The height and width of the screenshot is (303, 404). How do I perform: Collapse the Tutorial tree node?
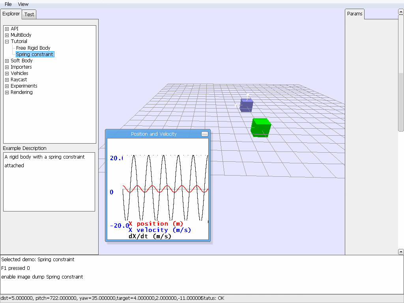6,41
